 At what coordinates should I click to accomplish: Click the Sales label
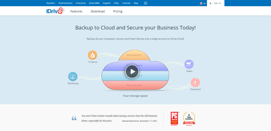pyautogui.click(x=189, y=71)
